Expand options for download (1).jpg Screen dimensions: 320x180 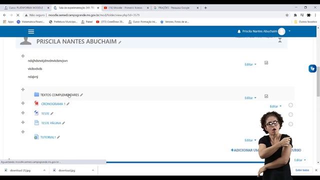pyautogui.click(x=44, y=170)
